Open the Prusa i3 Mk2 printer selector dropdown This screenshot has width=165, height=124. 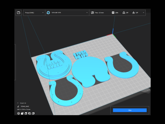tap(34, 13)
